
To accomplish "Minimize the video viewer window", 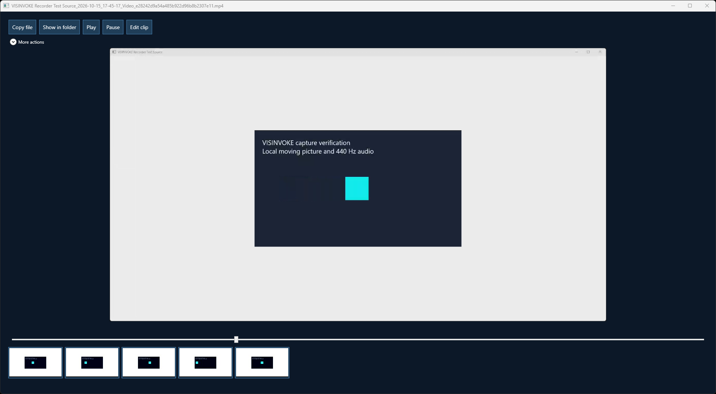I will [x=673, y=6].
